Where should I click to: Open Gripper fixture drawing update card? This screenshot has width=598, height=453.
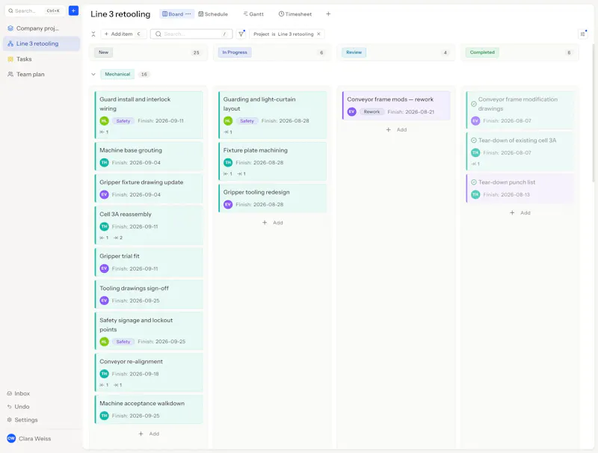pyautogui.click(x=149, y=188)
